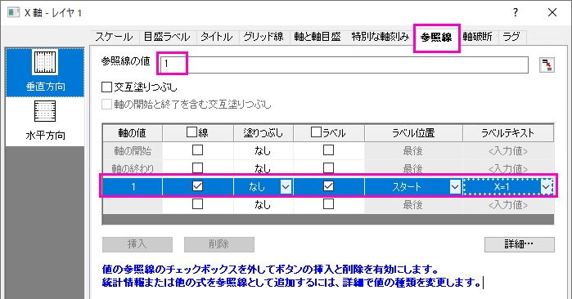Check the ラベル box in the empty last row
The width and height of the screenshot is (572, 299).
[x=328, y=204]
